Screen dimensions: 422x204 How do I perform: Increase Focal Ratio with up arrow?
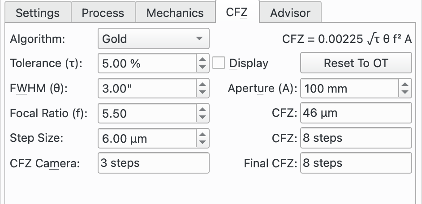coord(203,109)
